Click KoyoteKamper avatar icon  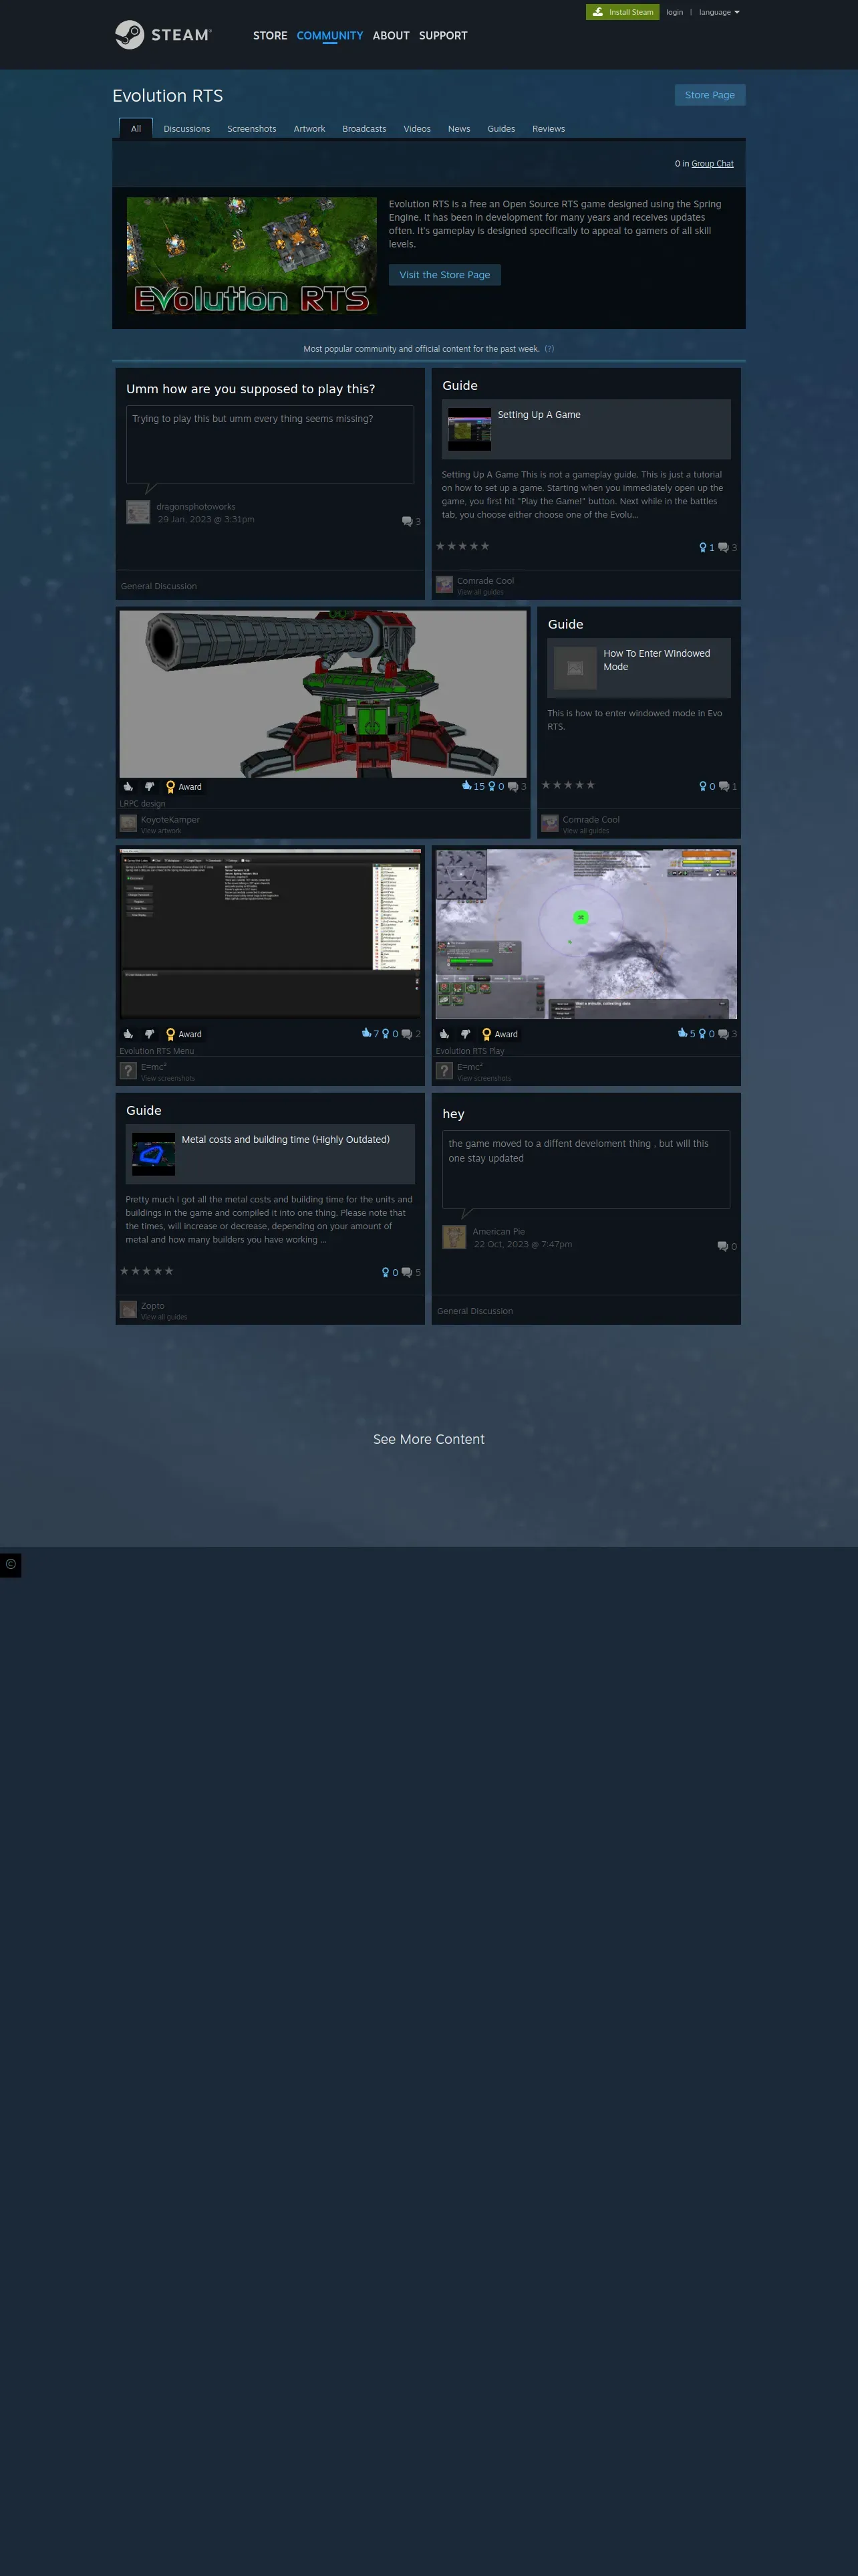pos(128,824)
